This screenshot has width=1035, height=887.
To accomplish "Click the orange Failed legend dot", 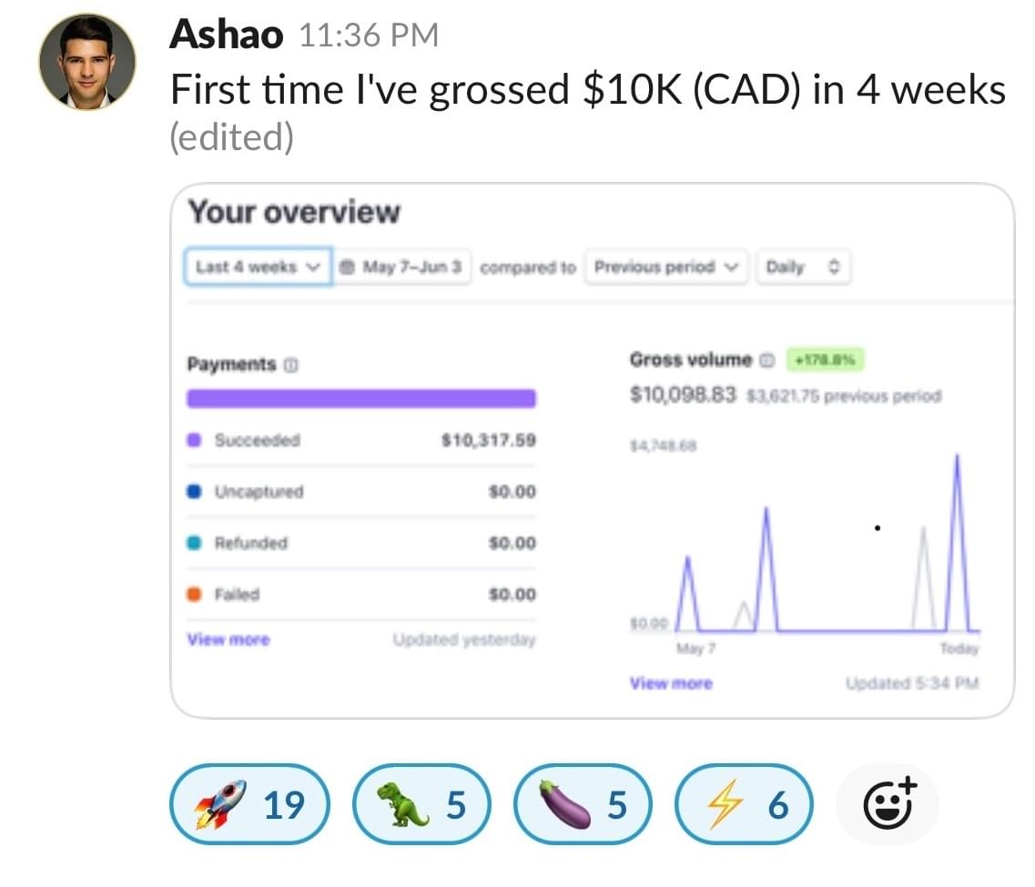I will (194, 595).
